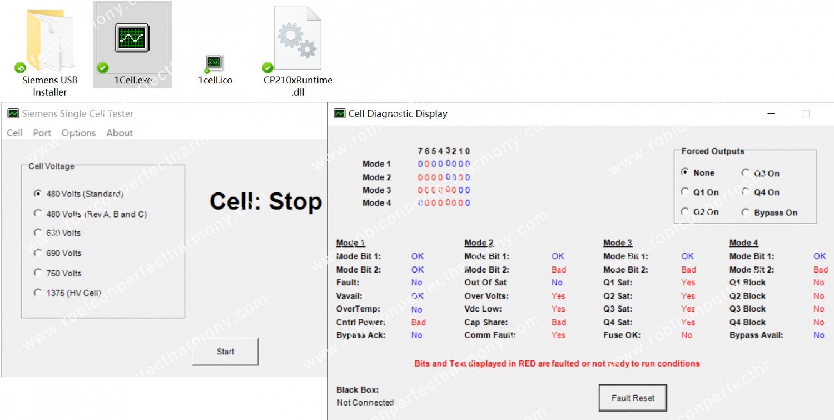This screenshot has width=834, height=420.
Task: Click the 'Cell: Stop' status text
Action: pyautogui.click(x=266, y=202)
